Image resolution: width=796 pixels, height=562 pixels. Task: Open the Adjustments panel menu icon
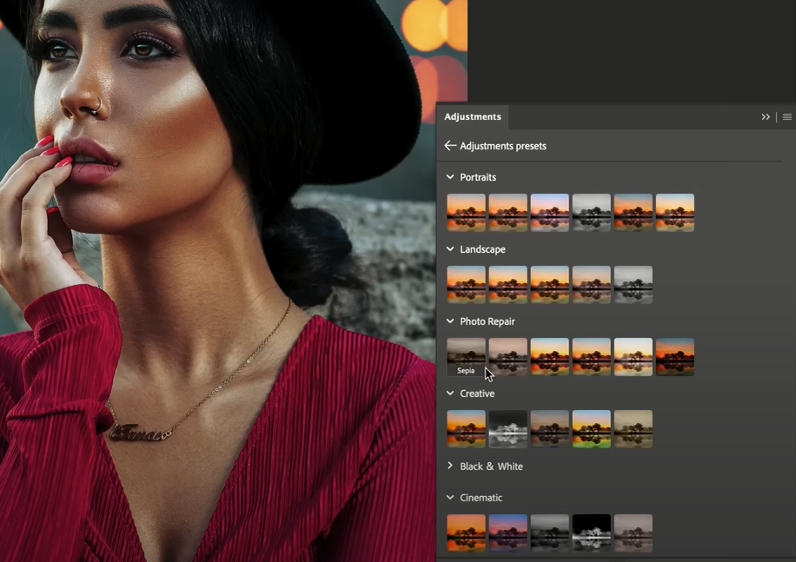tap(786, 116)
